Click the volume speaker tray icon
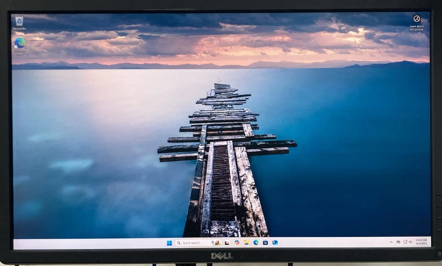Image resolution: width=442 pixels, height=266 pixels. point(410,242)
